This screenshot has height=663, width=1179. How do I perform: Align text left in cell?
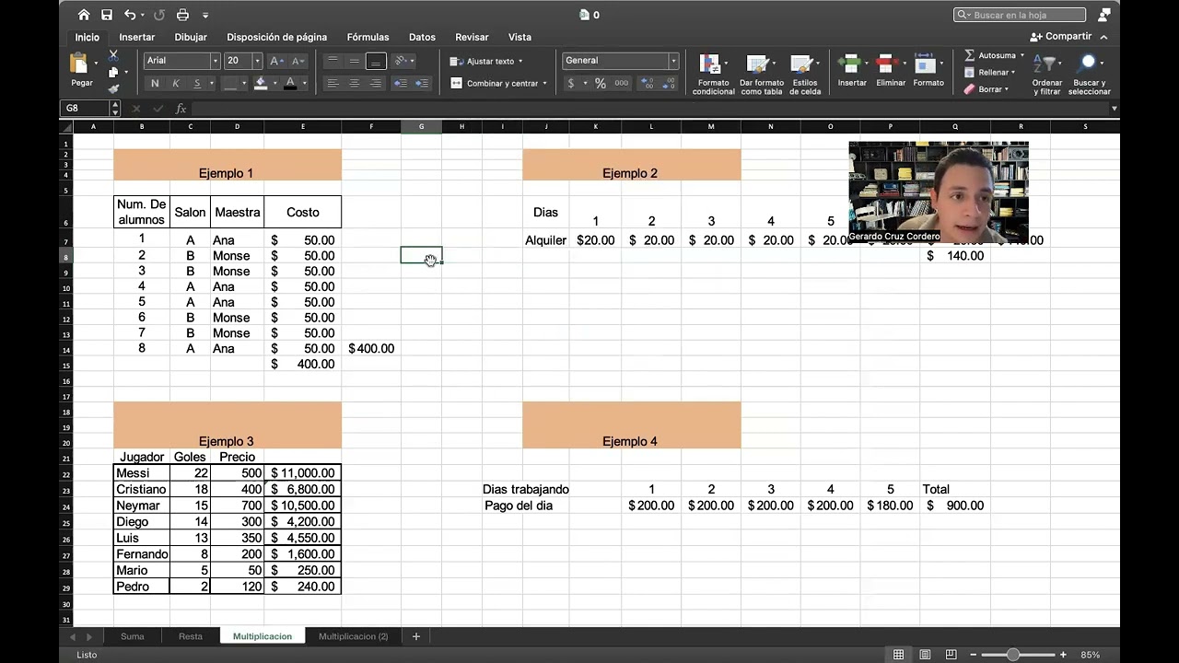tap(333, 83)
